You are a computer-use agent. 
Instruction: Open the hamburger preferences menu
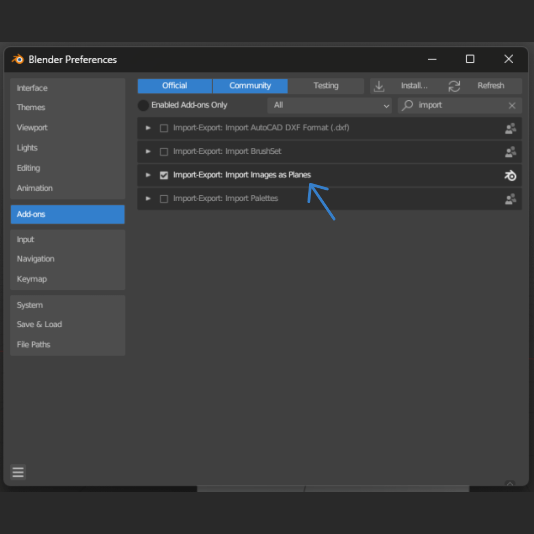click(x=18, y=472)
